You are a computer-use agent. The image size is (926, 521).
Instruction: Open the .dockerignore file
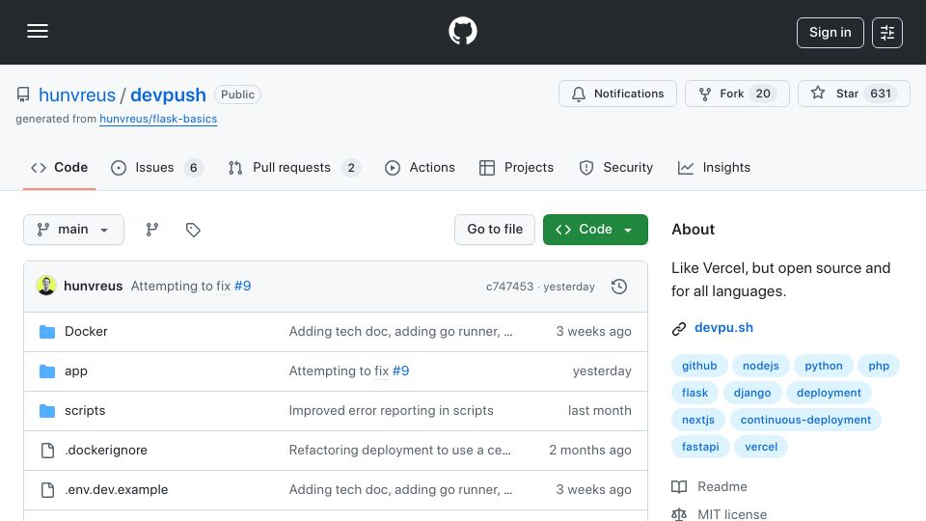[106, 451]
